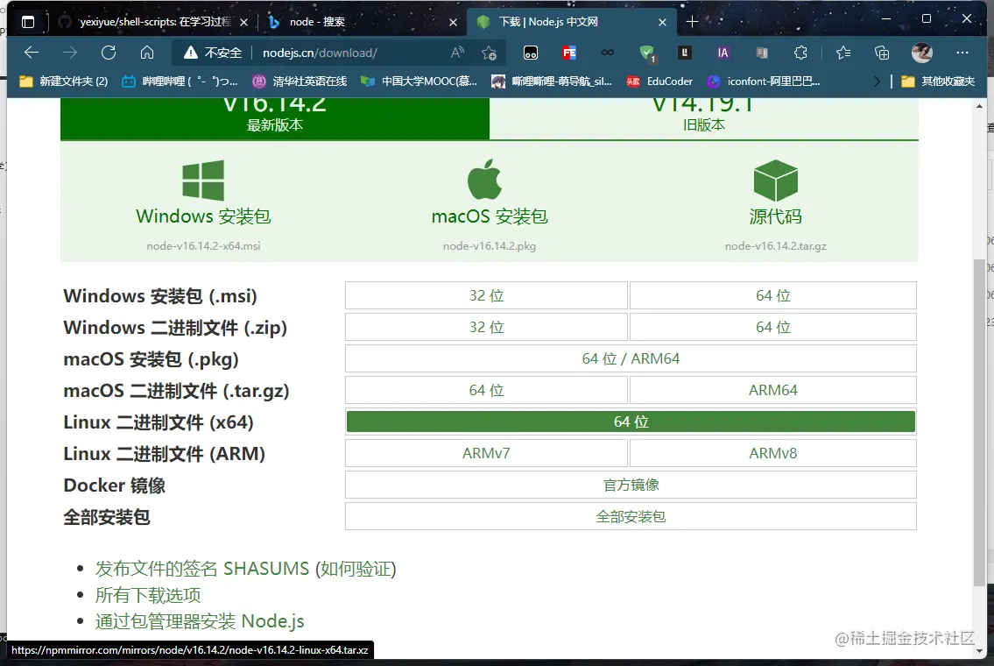Open the 中国大学MOOC bookmark
The width and height of the screenshot is (994, 666).
(419, 81)
